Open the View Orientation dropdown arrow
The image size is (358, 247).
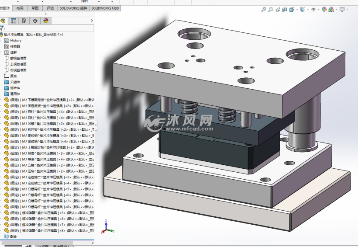(x=296, y=10)
